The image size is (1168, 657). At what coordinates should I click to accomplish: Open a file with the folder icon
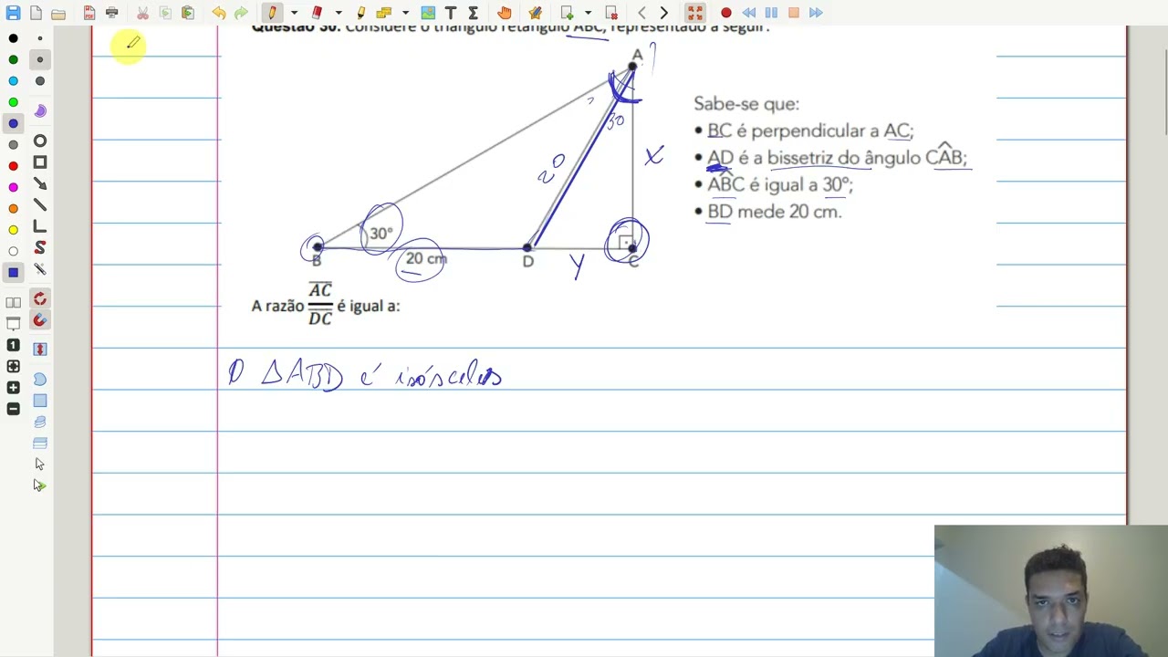click(x=57, y=13)
